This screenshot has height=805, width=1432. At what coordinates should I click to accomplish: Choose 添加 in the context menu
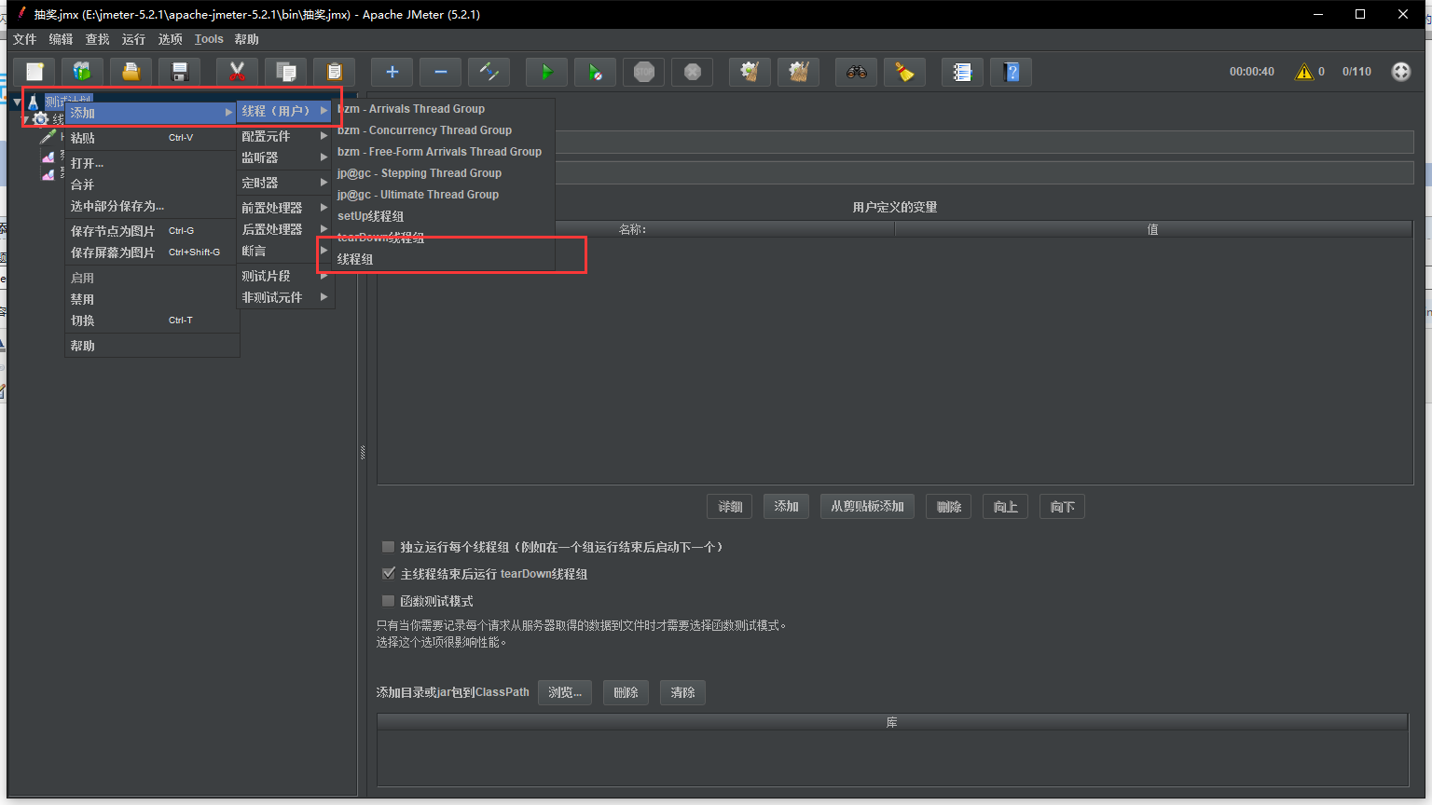tap(151, 113)
